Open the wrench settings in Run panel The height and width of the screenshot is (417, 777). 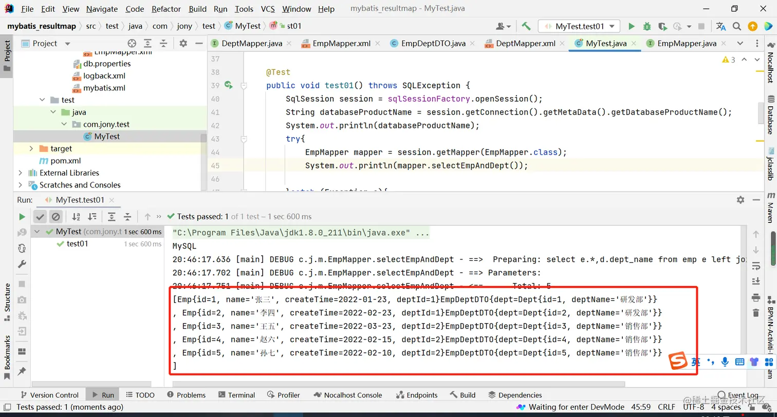tap(22, 264)
